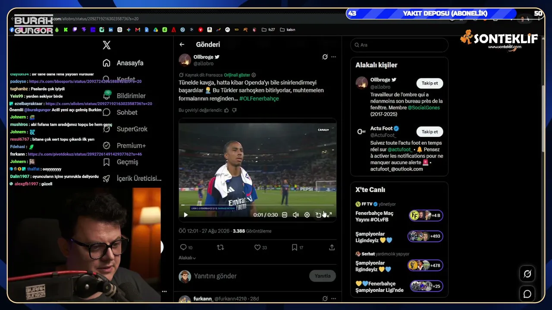Open the more options menu on Ollbroge's post
Viewport: 552px width, 310px height.
[x=333, y=57]
